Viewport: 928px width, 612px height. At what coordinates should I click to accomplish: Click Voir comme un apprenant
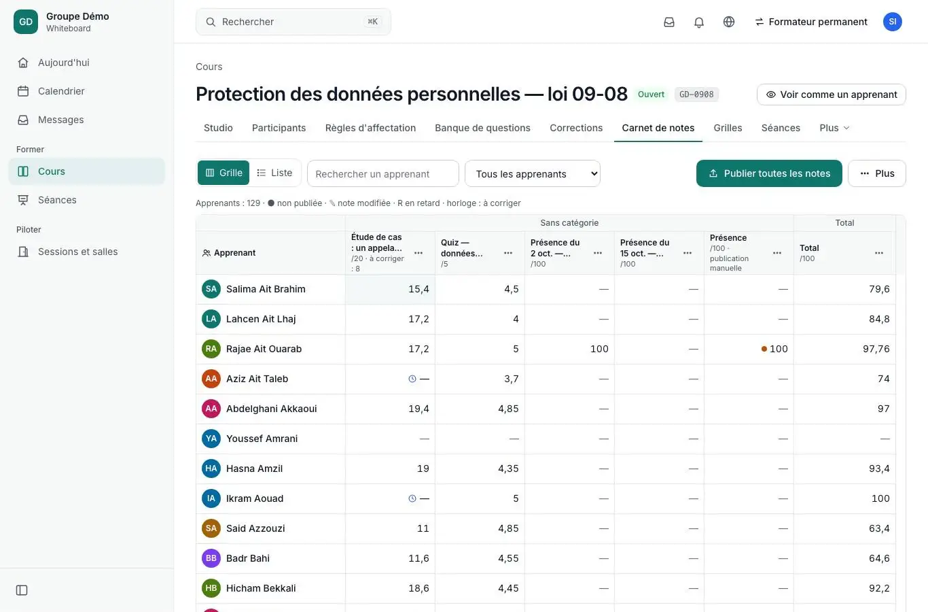[832, 95]
